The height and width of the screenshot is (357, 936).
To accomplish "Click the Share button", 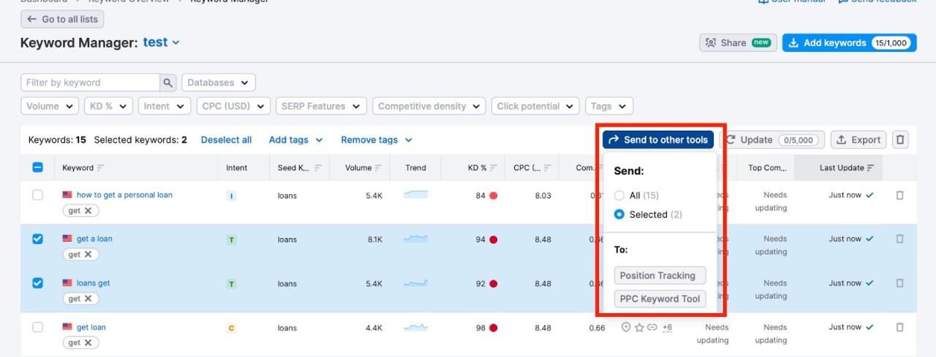I will point(738,42).
